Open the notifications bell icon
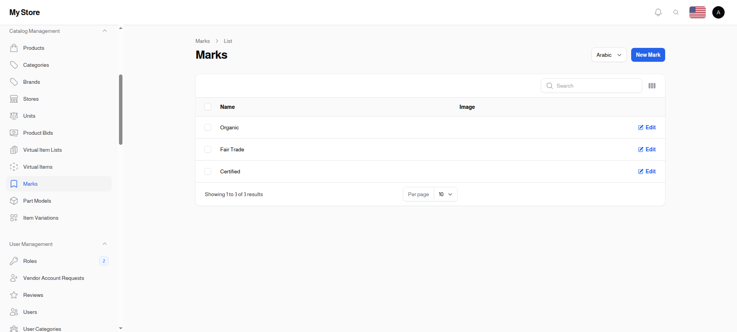The height and width of the screenshot is (332, 737). [658, 12]
